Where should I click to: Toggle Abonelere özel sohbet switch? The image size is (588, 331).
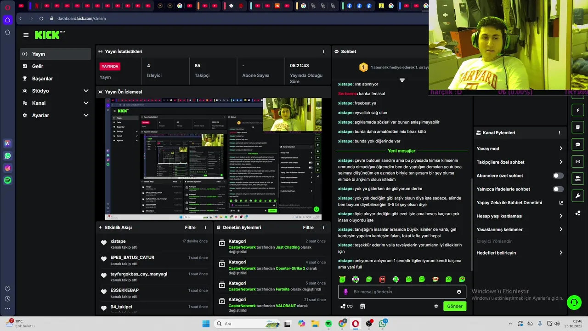pyautogui.click(x=558, y=176)
